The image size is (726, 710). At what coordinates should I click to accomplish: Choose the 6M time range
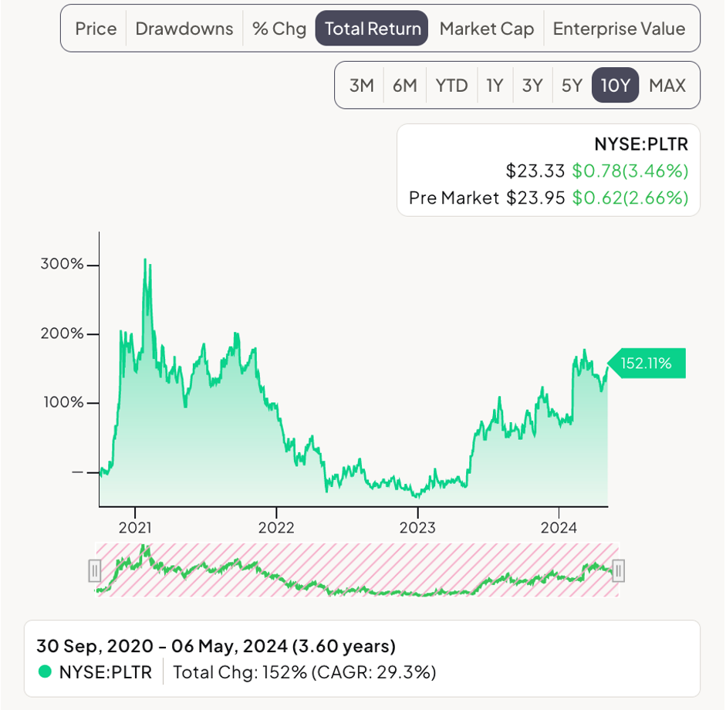404,85
